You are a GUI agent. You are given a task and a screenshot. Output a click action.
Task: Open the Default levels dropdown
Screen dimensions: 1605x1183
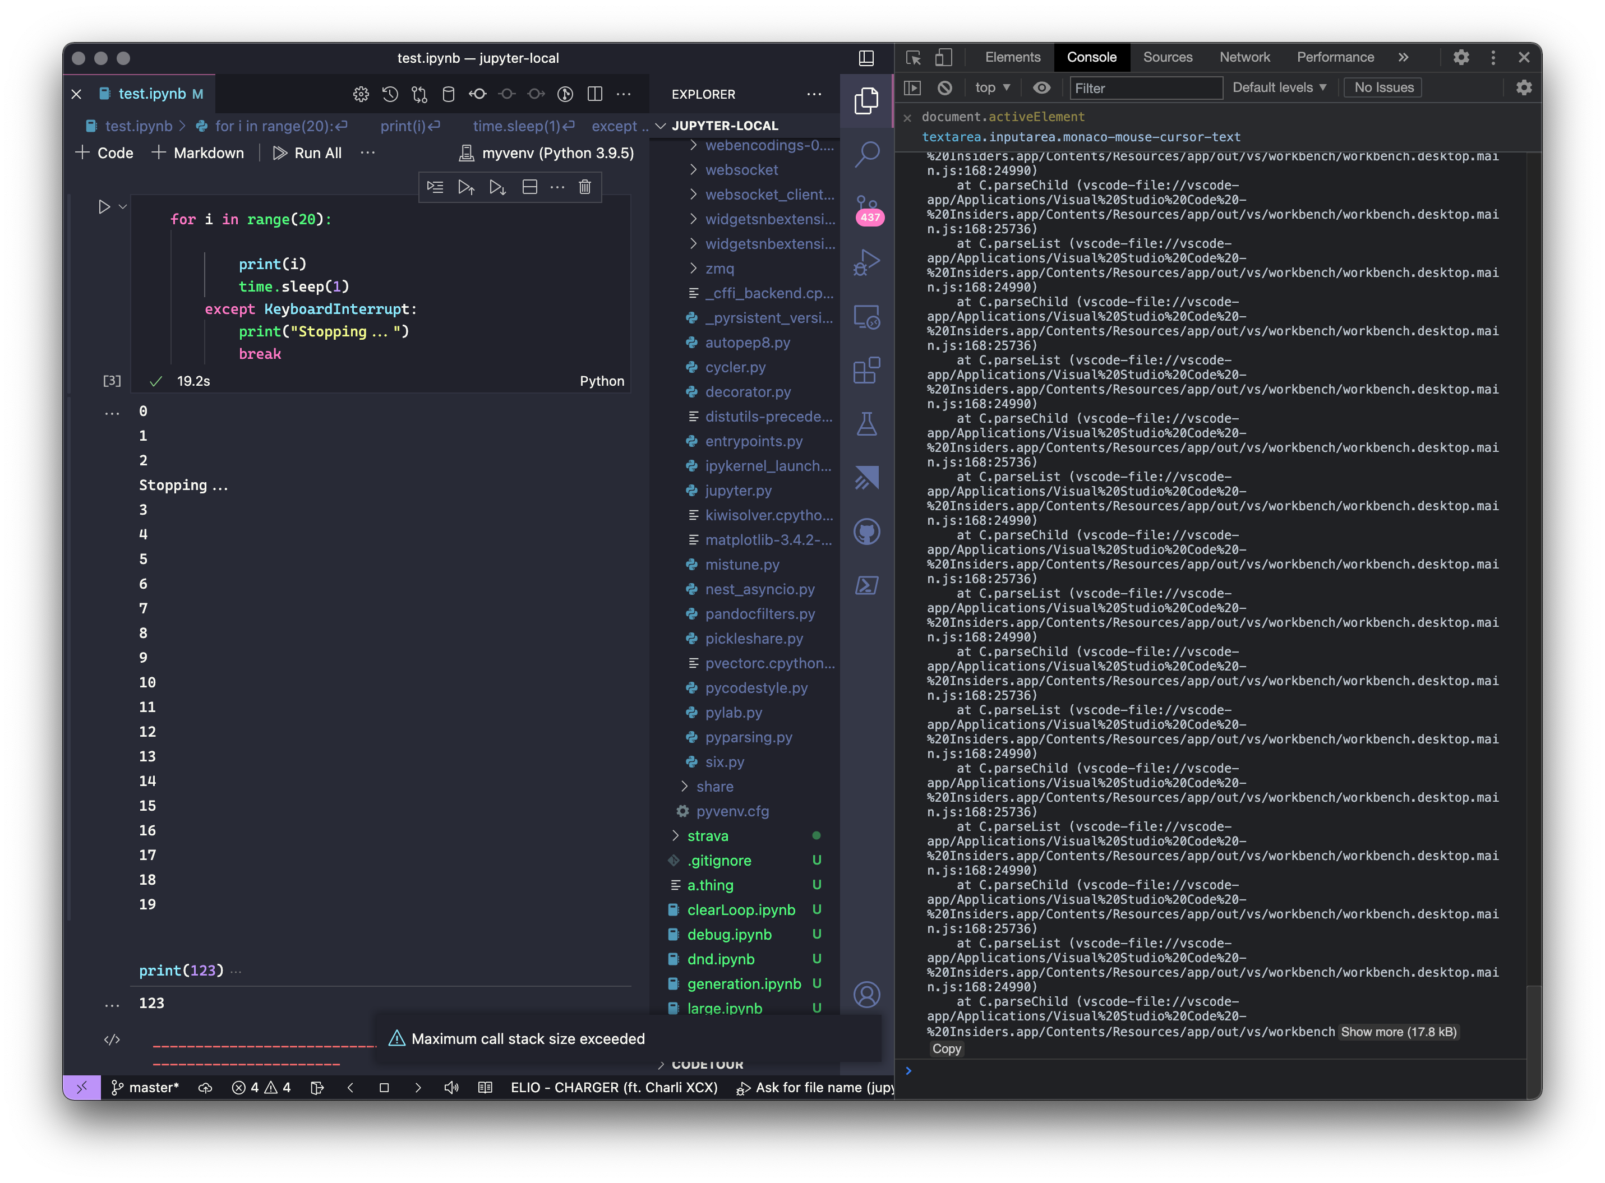click(x=1279, y=87)
